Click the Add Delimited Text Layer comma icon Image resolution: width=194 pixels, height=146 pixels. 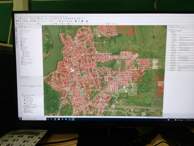click(x=16, y=33)
